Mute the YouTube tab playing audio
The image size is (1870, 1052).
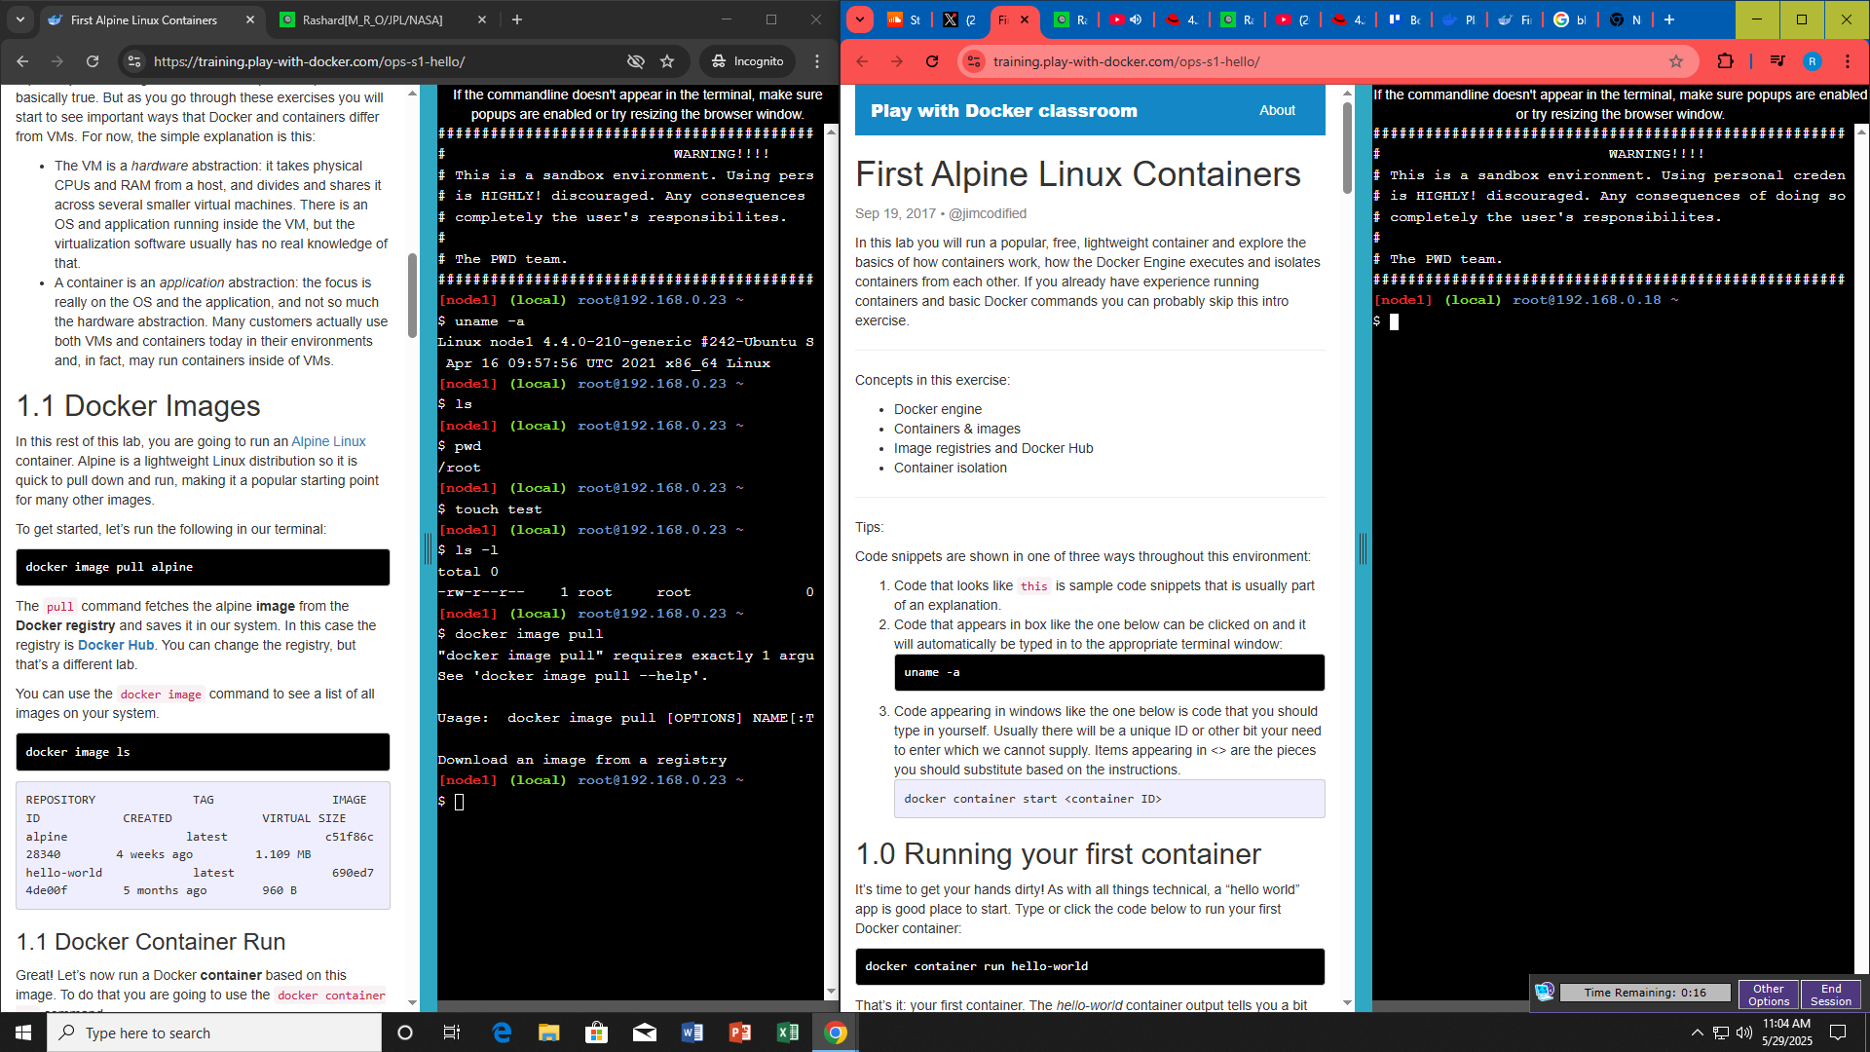tap(1136, 19)
